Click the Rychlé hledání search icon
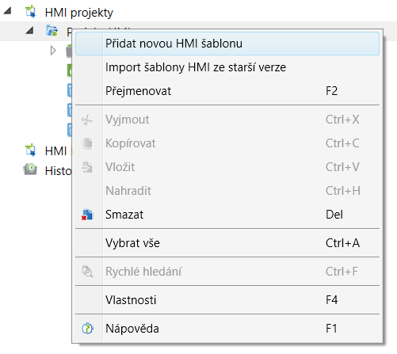Viewport: 397px width, 354px height. [x=87, y=272]
